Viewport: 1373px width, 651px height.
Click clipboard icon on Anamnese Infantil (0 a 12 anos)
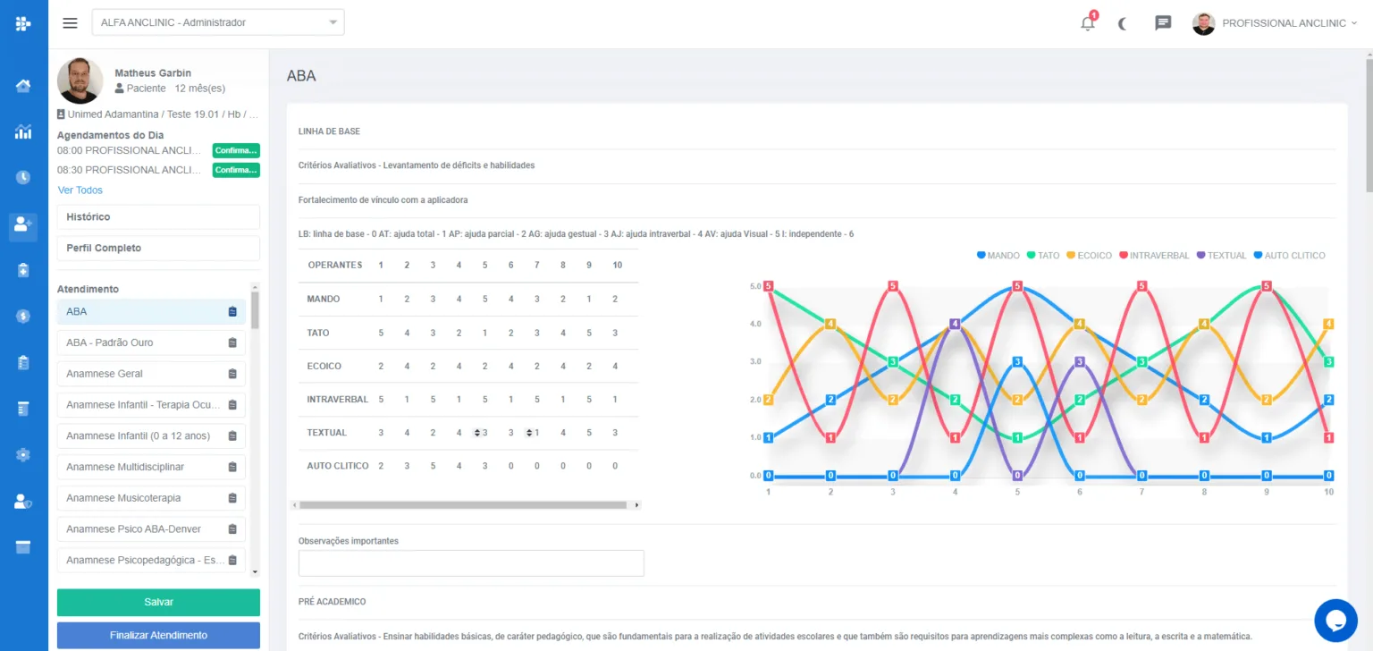coord(232,436)
